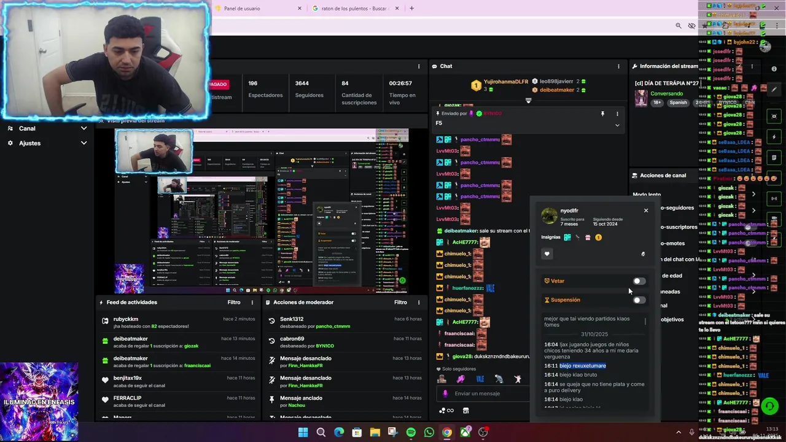Open fraanciscaai username link in activity feed
Screen dimensions: 786x442
coord(196,365)
